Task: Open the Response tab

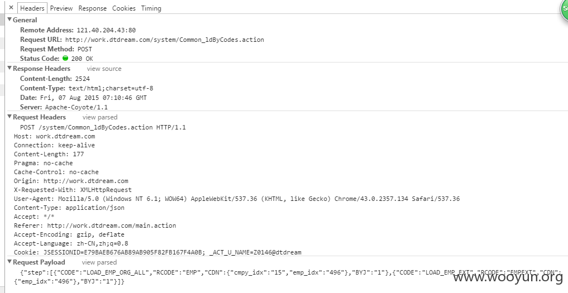Action: (92, 8)
